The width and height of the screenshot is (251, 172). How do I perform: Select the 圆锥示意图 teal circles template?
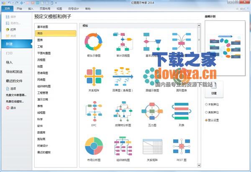point(151,77)
